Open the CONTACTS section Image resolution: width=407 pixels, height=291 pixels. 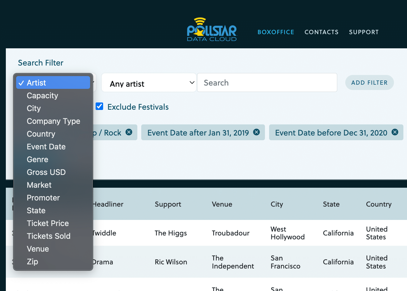(321, 32)
